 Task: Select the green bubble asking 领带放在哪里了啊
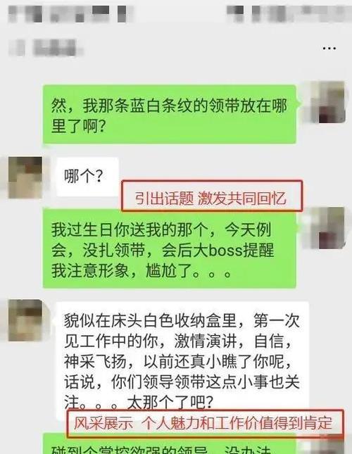click(170, 115)
